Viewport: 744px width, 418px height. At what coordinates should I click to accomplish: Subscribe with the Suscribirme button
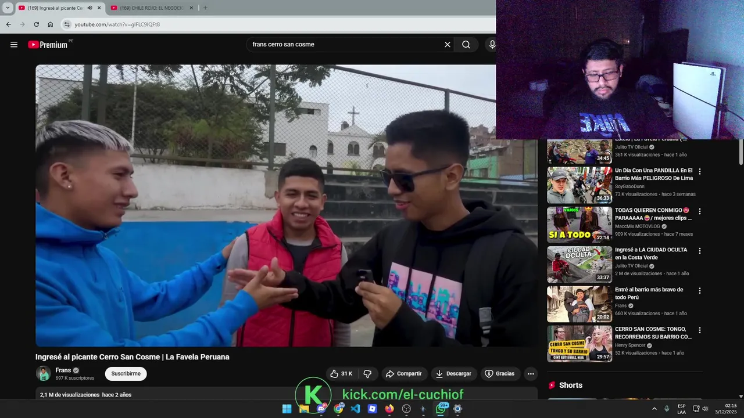[x=126, y=374]
